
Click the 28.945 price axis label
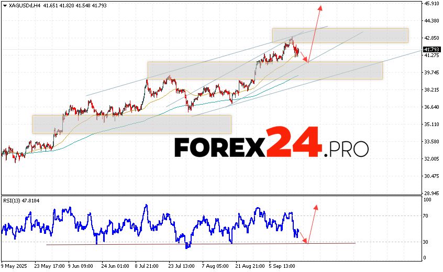[x=431, y=193]
